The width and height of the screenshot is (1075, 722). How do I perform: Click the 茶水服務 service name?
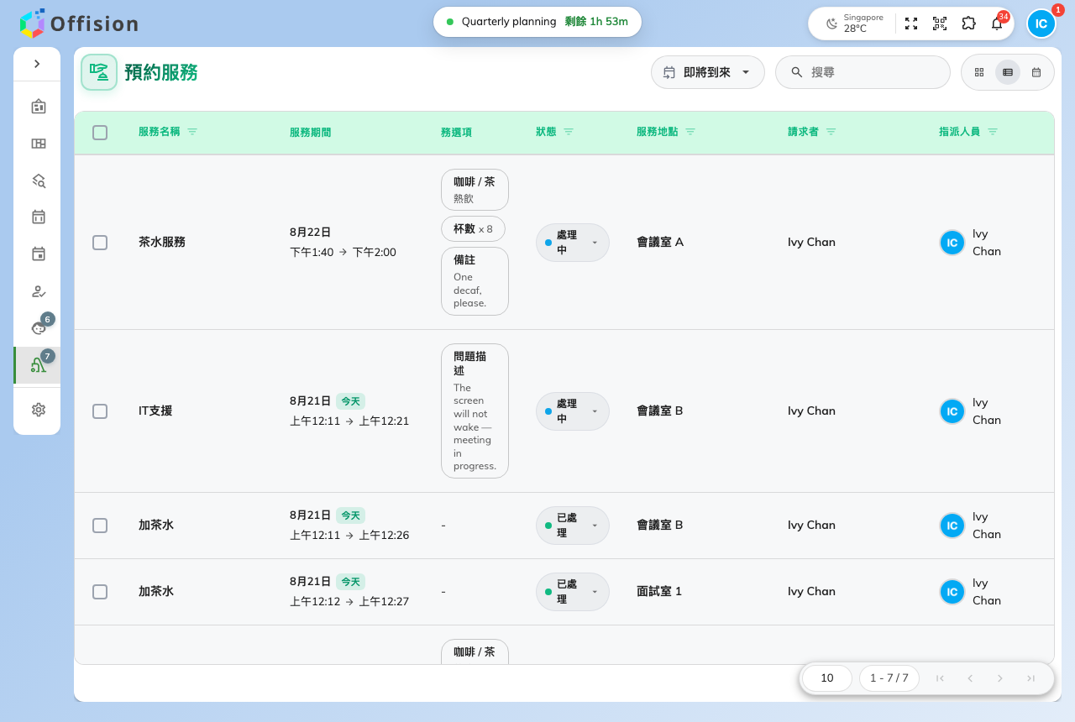(x=161, y=242)
